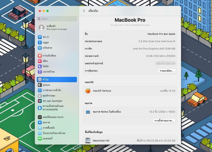
Task: Open Screen Time (เวลาหน้าจอ) hourglass icon
Action: coord(40,71)
